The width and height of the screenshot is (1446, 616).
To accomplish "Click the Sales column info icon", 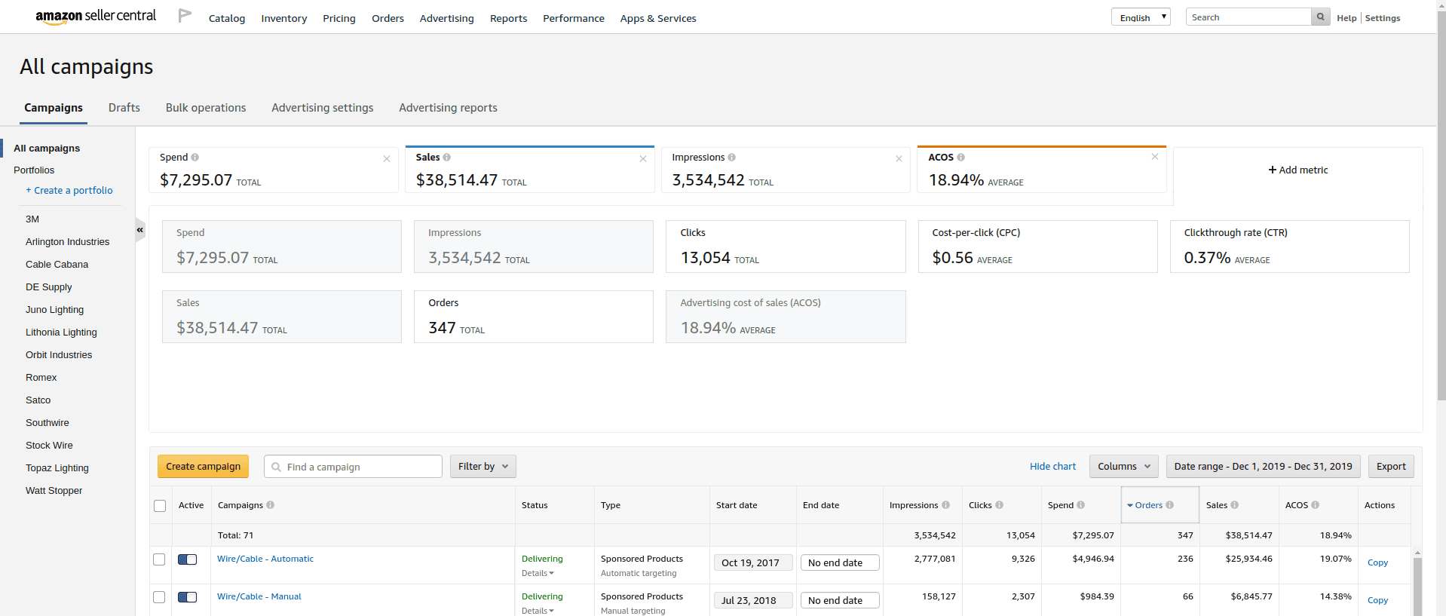I will (x=1235, y=505).
